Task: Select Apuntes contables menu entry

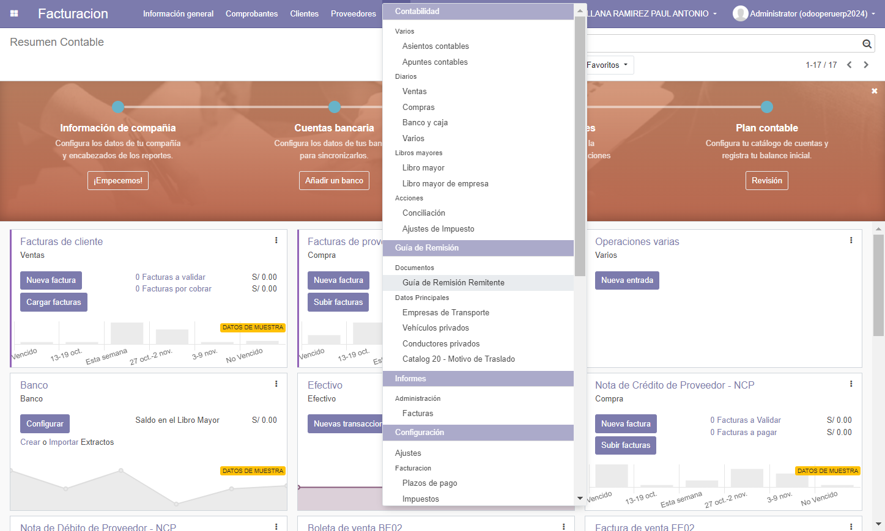Action: [478, 62]
